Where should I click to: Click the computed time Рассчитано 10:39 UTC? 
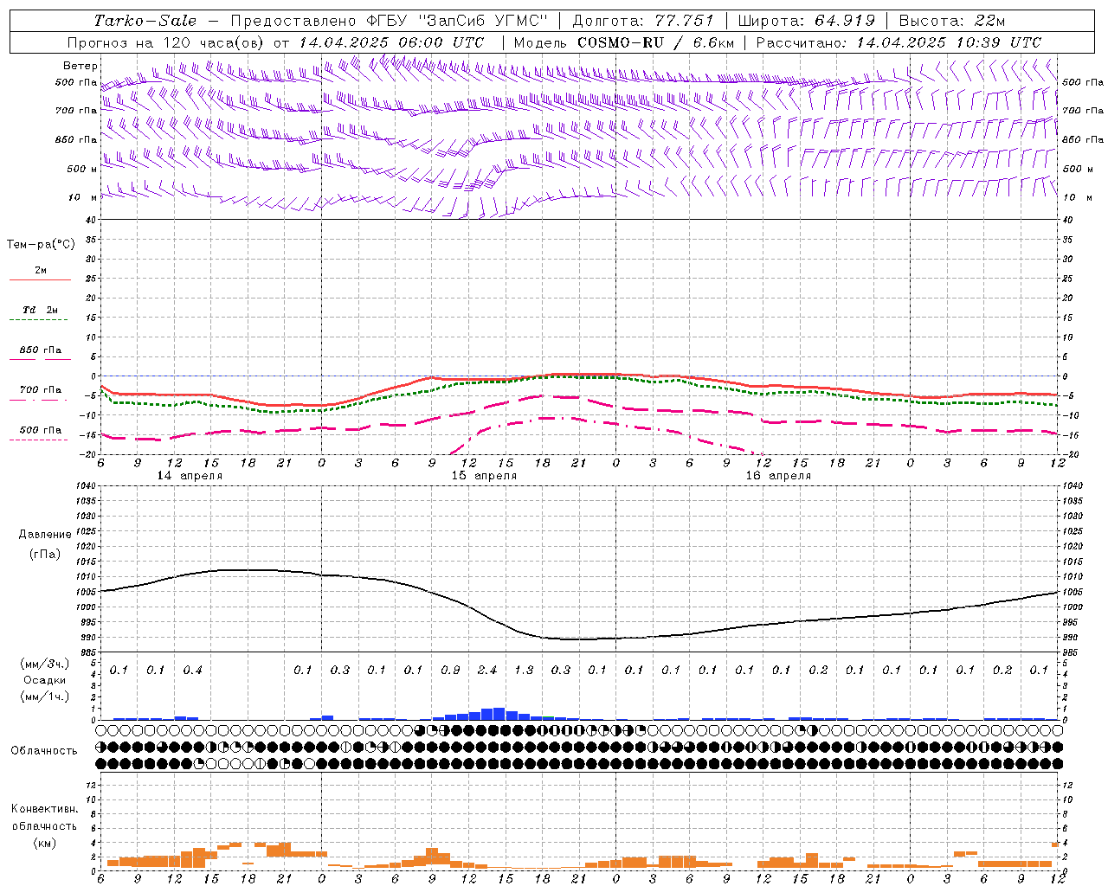coord(899,42)
